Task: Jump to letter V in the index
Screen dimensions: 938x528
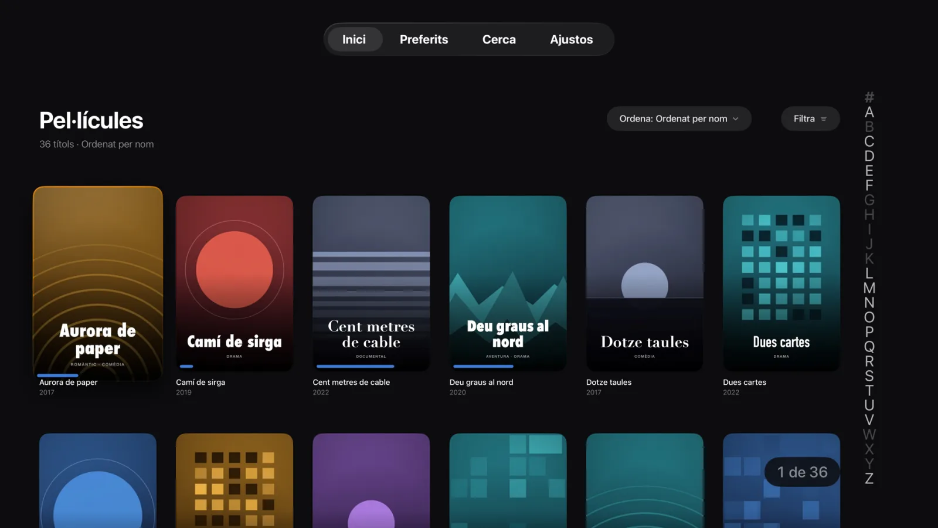Action: 869,420
